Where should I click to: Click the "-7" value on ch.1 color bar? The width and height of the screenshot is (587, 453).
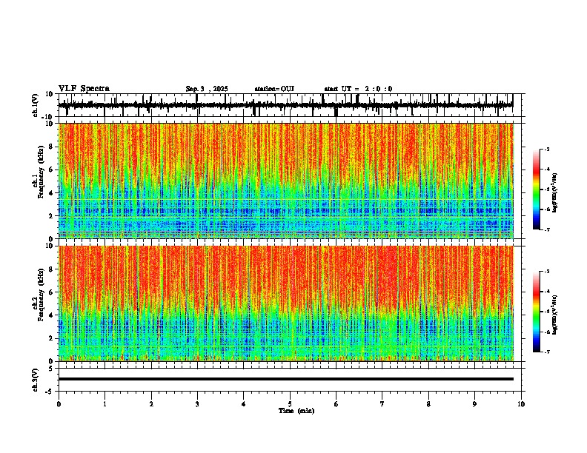(x=547, y=229)
